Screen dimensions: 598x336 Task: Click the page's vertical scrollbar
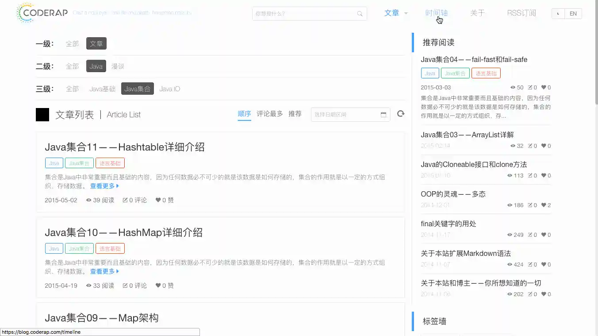tap(596, 53)
